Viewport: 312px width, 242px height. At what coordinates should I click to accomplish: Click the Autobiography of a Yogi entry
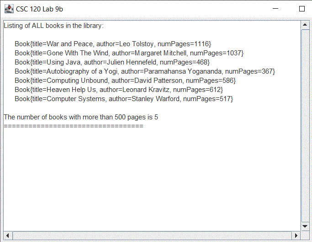pos(145,71)
